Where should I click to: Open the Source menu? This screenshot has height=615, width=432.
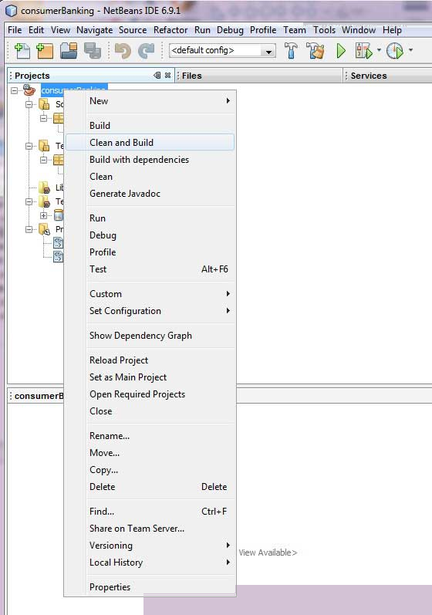(133, 30)
